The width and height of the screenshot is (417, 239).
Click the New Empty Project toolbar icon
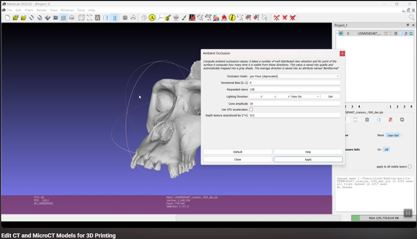click(x=8, y=18)
